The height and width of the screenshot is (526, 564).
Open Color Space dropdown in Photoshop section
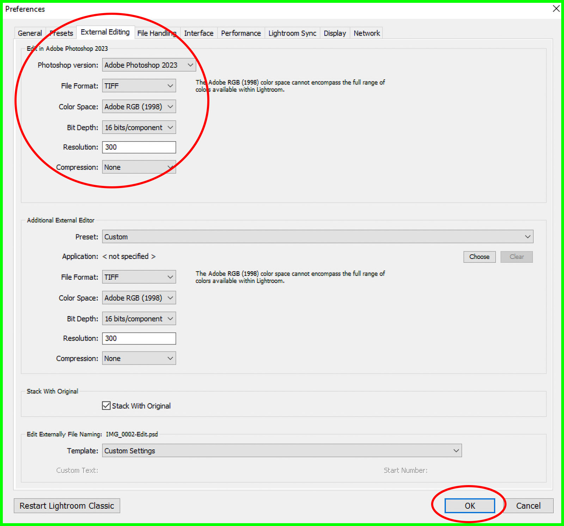(x=139, y=107)
